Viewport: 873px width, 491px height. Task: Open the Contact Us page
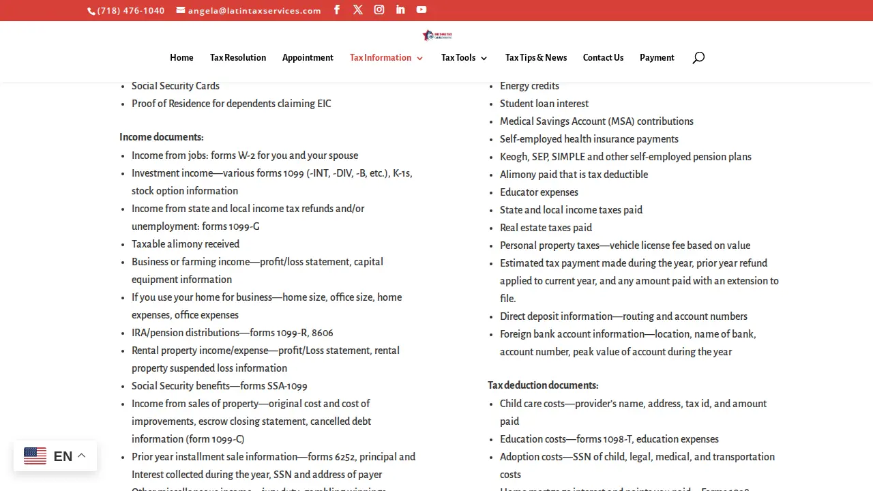pyautogui.click(x=603, y=58)
